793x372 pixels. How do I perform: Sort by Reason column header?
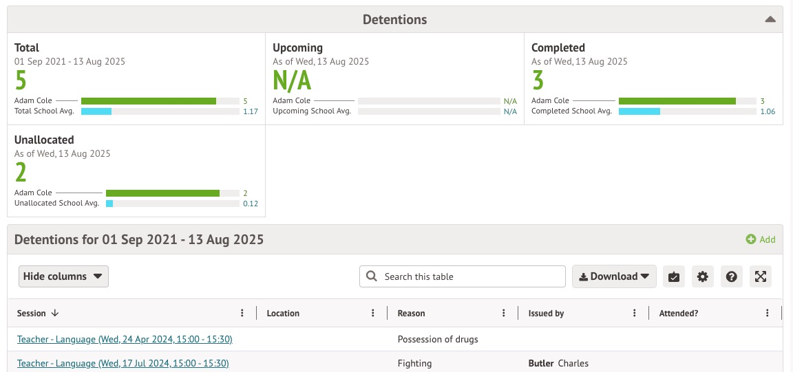[x=411, y=313]
